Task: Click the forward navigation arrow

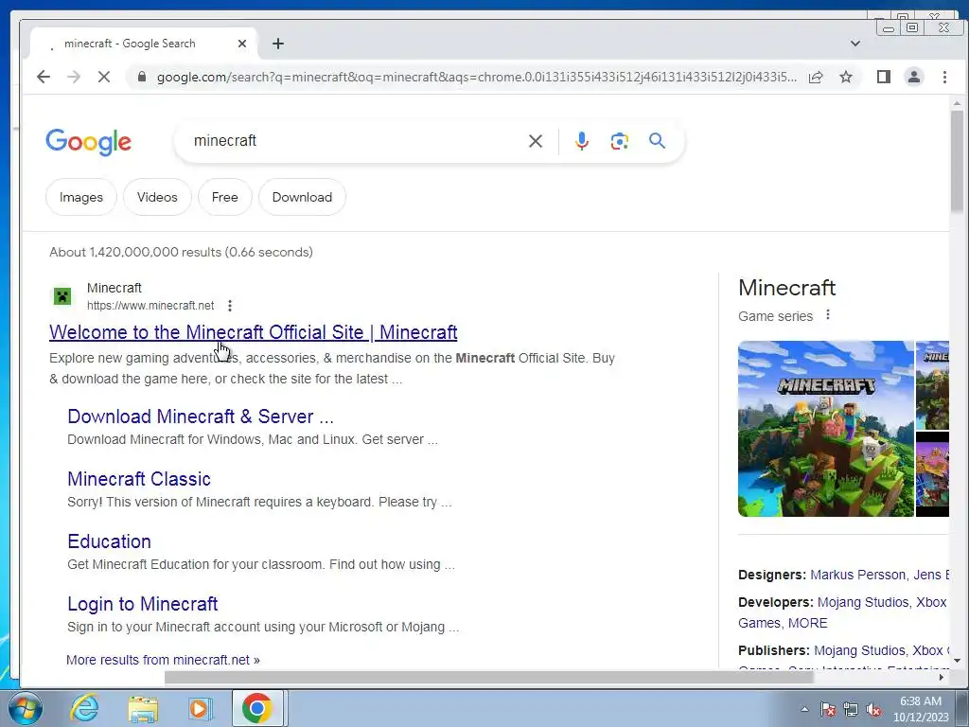Action: pyautogui.click(x=74, y=77)
